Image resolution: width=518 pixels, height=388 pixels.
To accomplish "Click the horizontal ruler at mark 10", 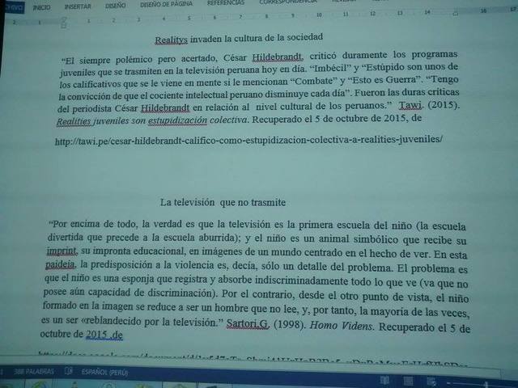I will 319,15.
